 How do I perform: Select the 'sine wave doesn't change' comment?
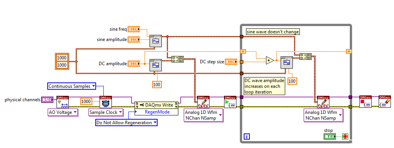[273, 32]
